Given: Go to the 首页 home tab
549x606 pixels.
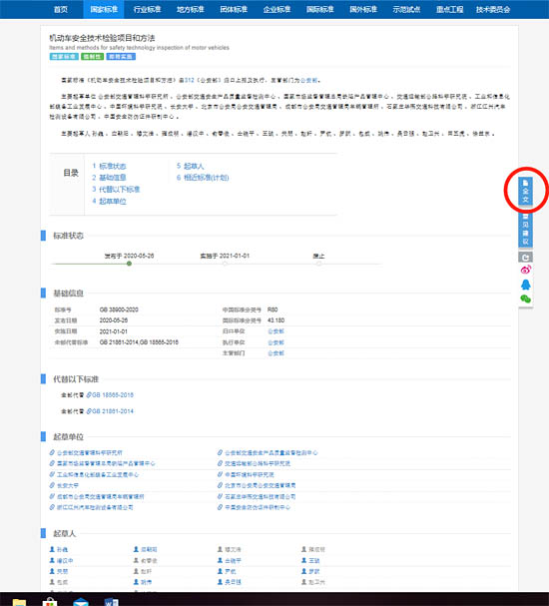Looking at the screenshot, I should [61, 9].
